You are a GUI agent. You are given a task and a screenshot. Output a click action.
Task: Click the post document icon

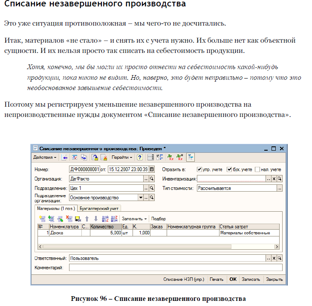point(95,157)
